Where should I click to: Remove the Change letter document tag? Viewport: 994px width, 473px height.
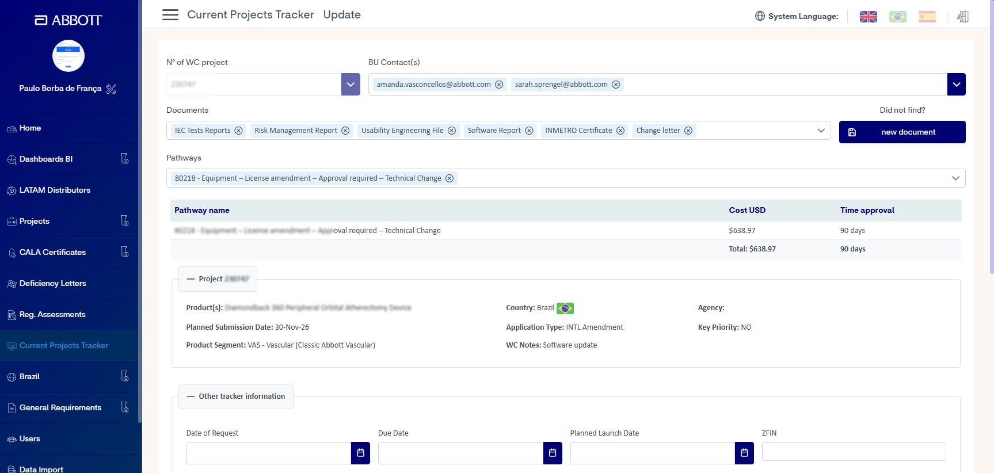click(688, 131)
